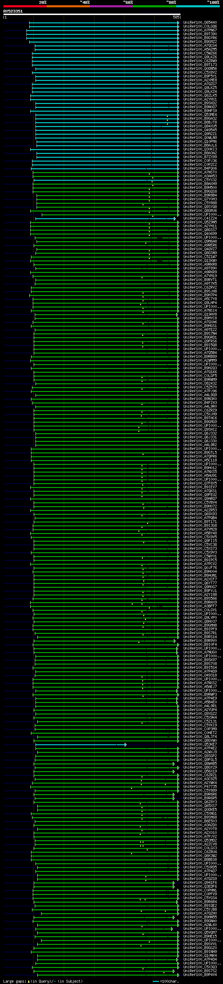Image resolution: width=223 pixels, height=984 pixels.
Task: Open hit UniRef100_C0LGQ6
Action: pos(200,27)
